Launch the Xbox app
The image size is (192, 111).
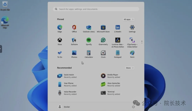pyautogui.click(x=60, y=41)
